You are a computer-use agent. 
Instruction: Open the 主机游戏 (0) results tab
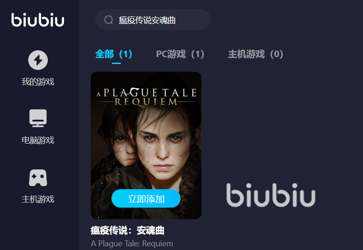click(255, 54)
